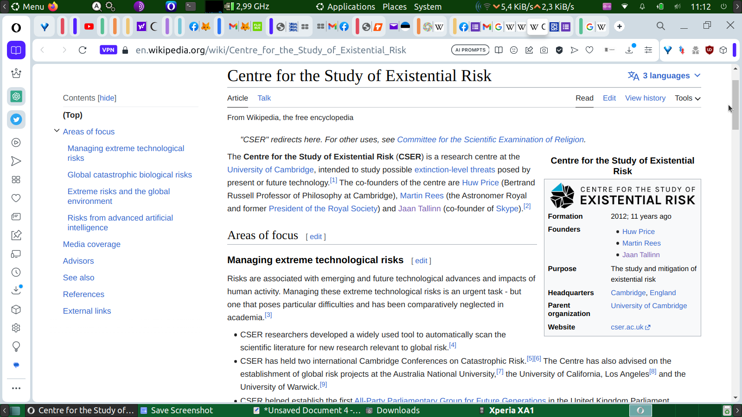742x417 pixels.
Task: Go to External links in contents
Action: pyautogui.click(x=87, y=311)
